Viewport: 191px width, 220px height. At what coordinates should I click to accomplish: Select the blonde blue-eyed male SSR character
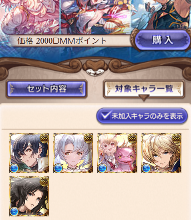coord(161,153)
